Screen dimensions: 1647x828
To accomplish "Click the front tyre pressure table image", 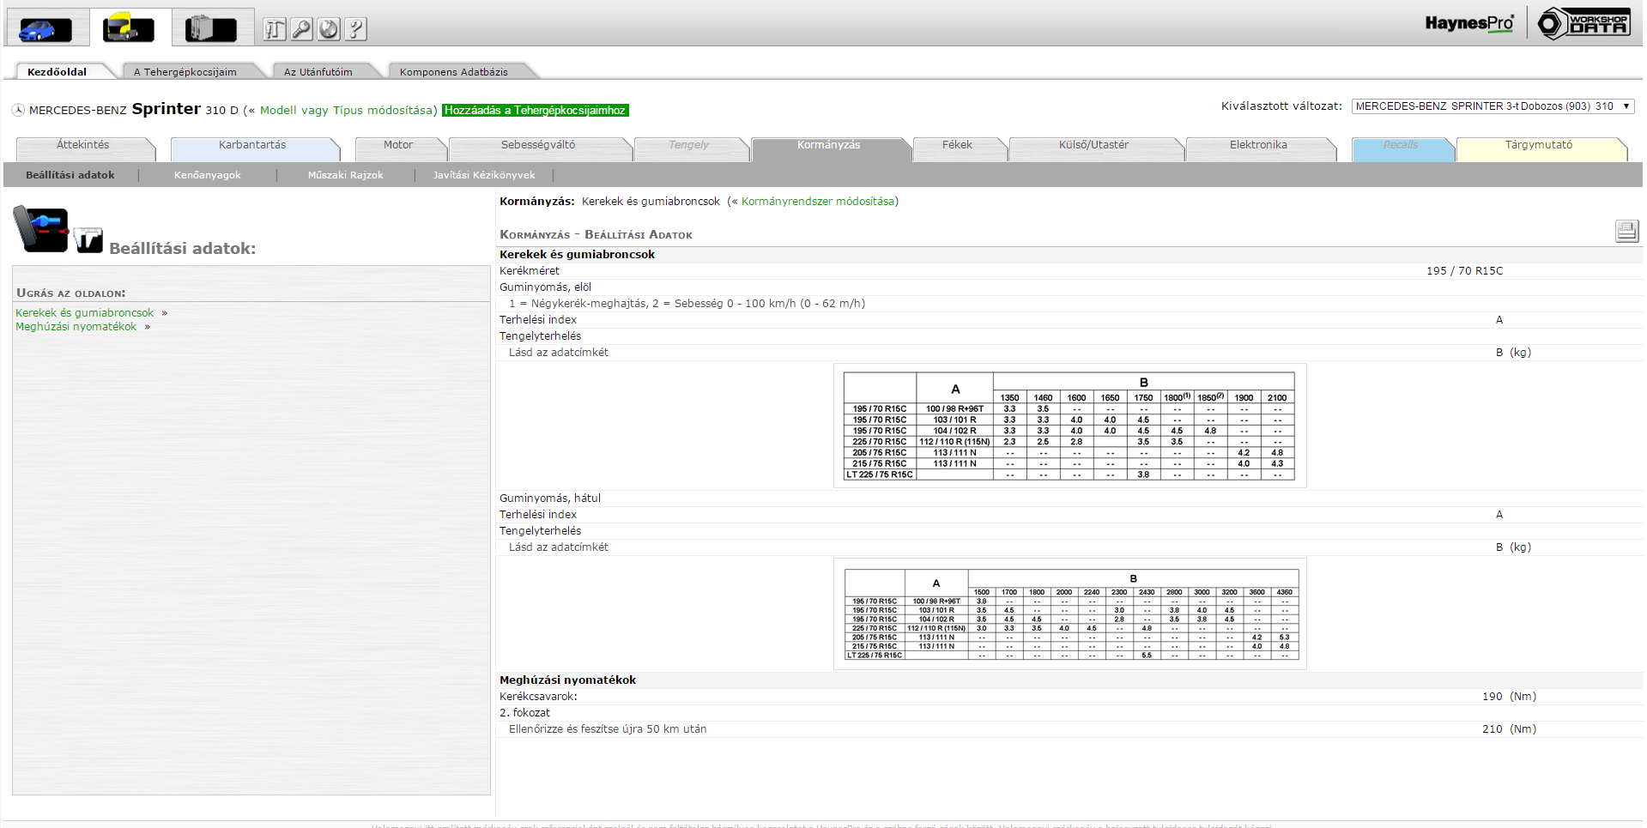I will pyautogui.click(x=1069, y=426).
